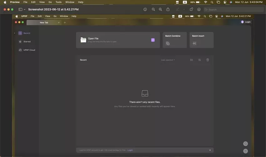Screen dimensions: 266x157
Task: Open Preview File menu
Action: click(x=25, y=2)
